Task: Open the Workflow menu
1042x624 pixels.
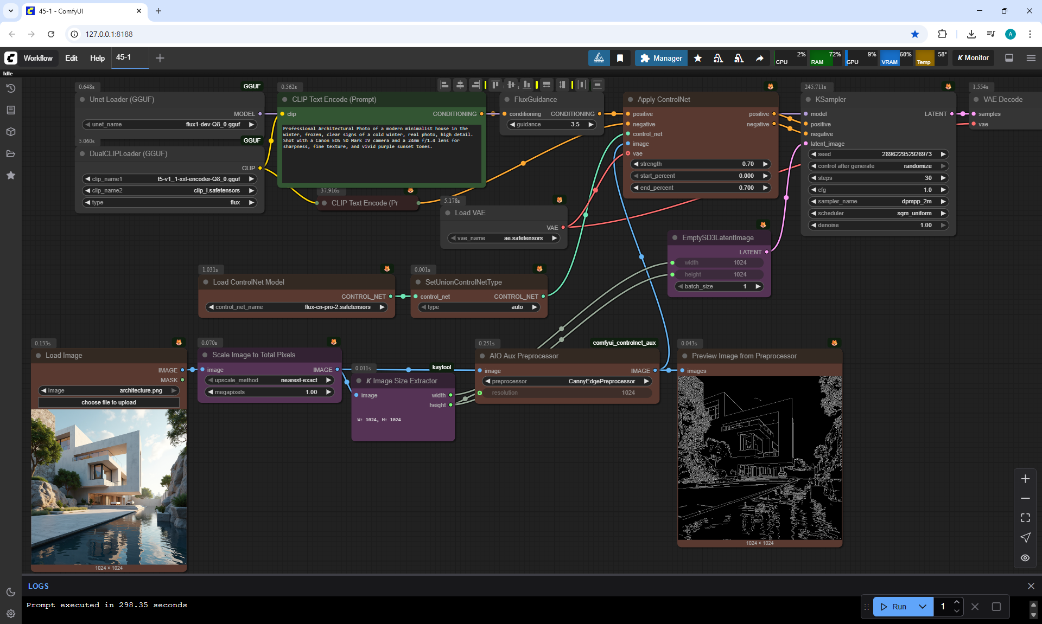Action: [38, 58]
